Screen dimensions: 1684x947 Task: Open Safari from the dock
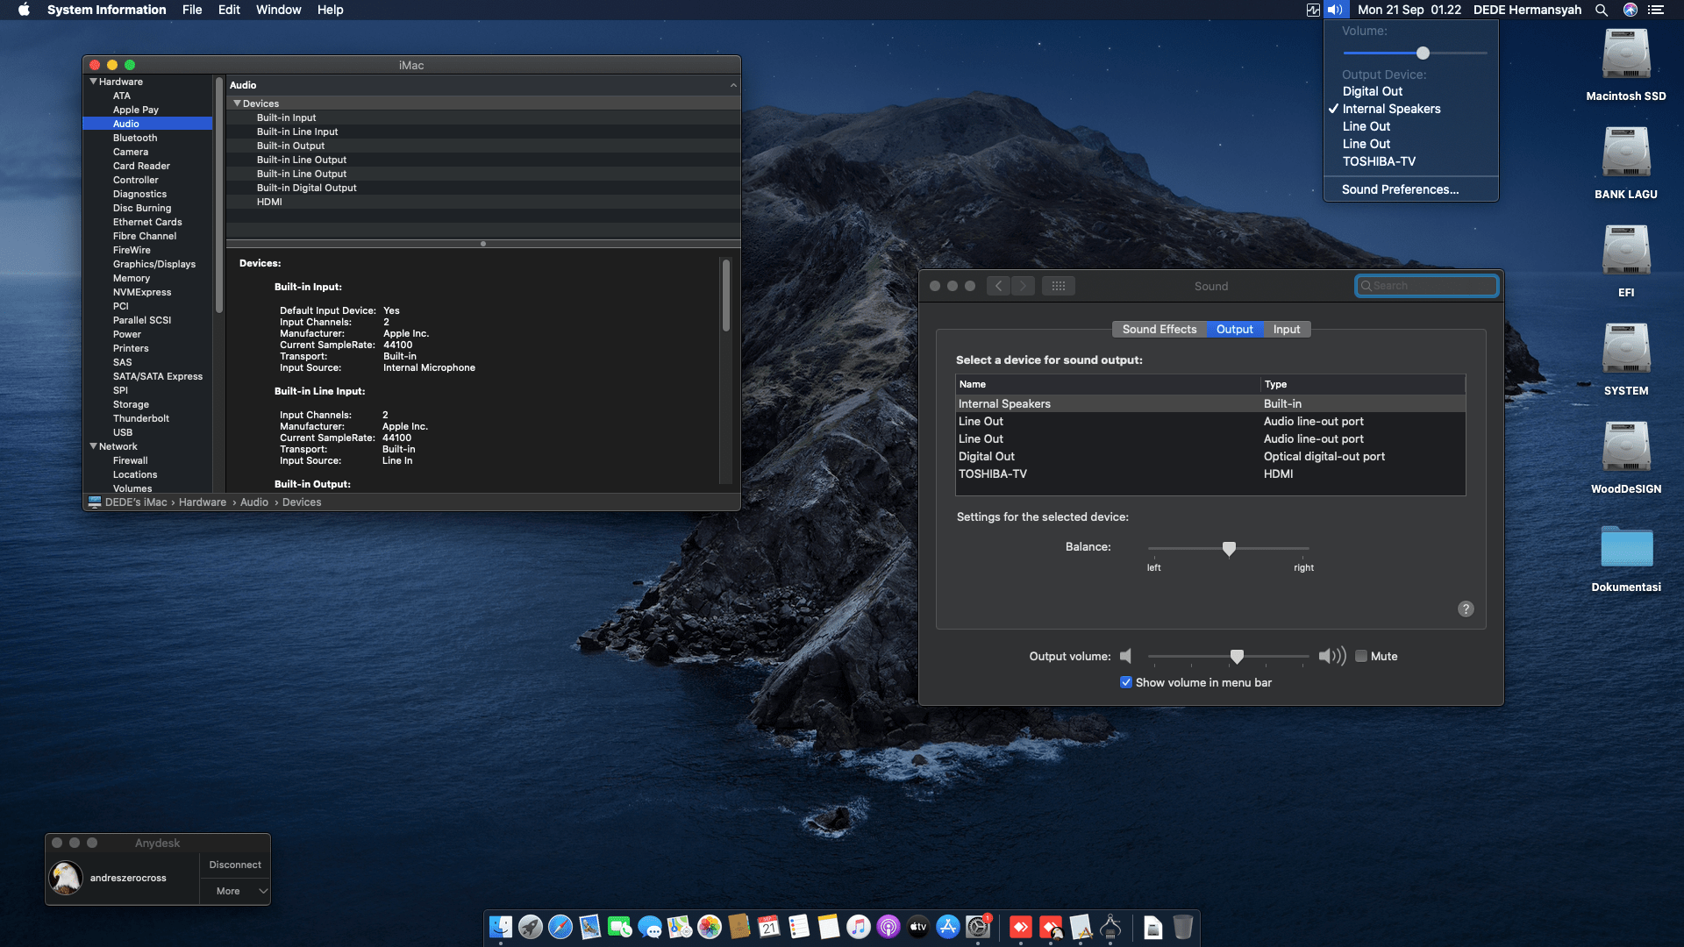[560, 927]
